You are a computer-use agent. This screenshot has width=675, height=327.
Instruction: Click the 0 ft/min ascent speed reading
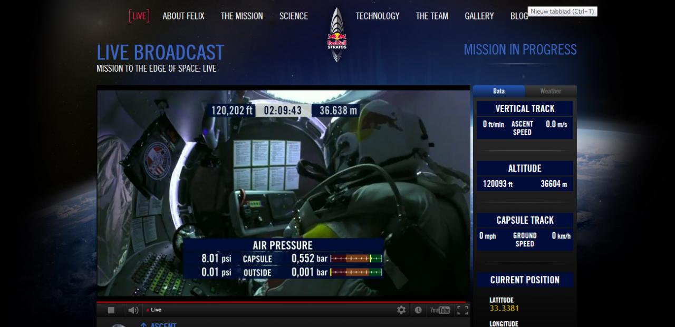494,124
